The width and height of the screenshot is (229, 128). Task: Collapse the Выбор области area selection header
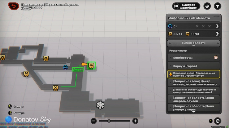pos(194,43)
